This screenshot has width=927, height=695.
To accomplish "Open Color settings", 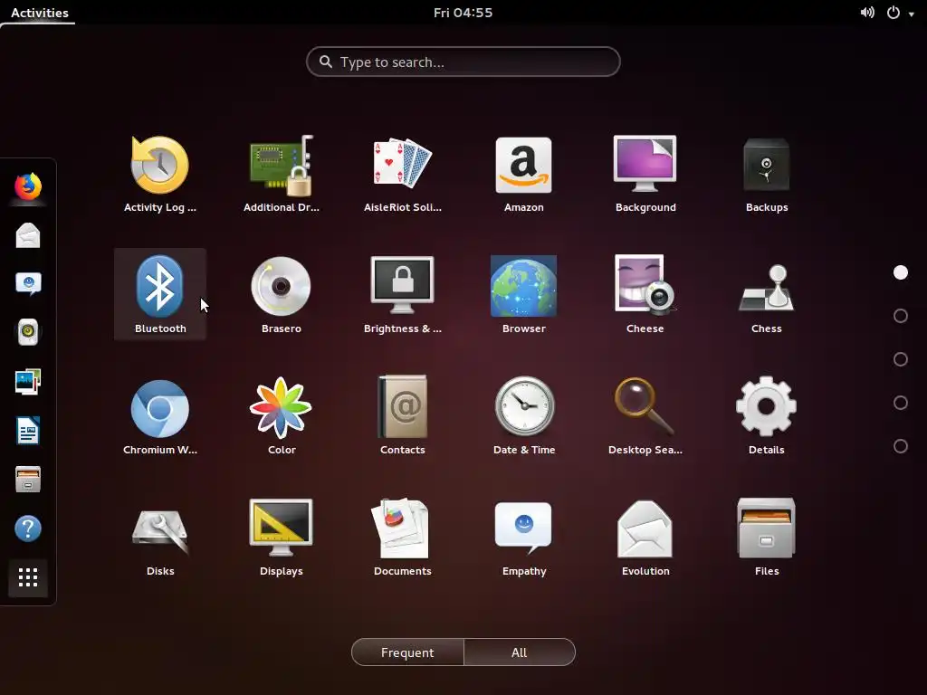I will point(282,416).
